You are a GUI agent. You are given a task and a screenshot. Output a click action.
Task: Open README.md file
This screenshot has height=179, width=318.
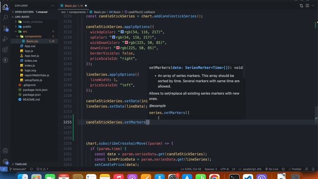[x=31, y=99]
